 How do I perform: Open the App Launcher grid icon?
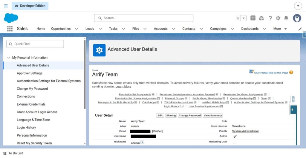point(10,29)
